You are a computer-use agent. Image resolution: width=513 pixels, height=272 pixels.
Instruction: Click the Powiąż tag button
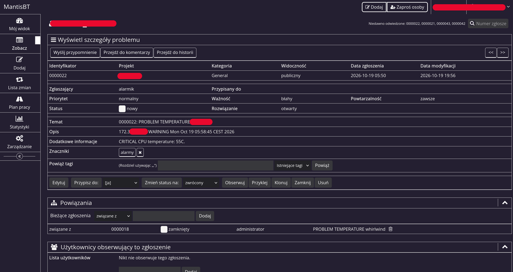[322, 165]
